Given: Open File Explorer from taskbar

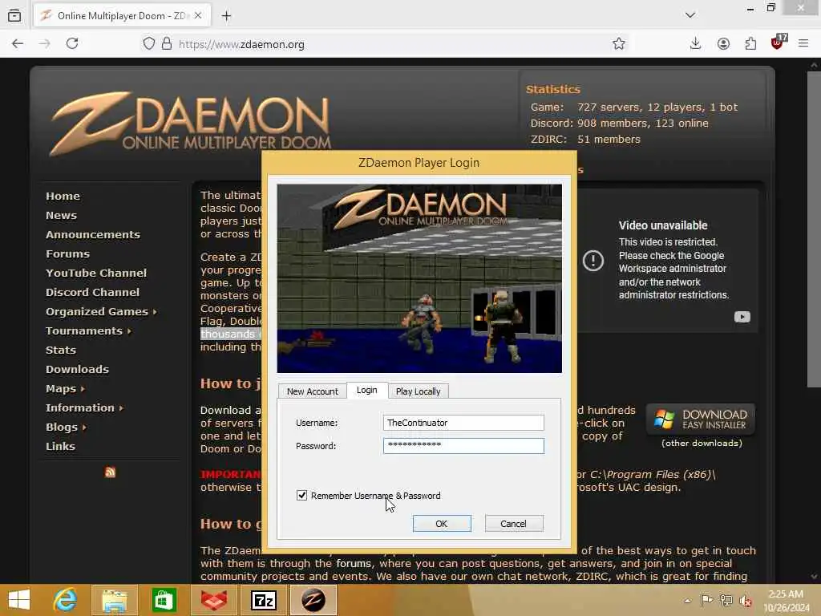Looking at the screenshot, I should [114, 600].
